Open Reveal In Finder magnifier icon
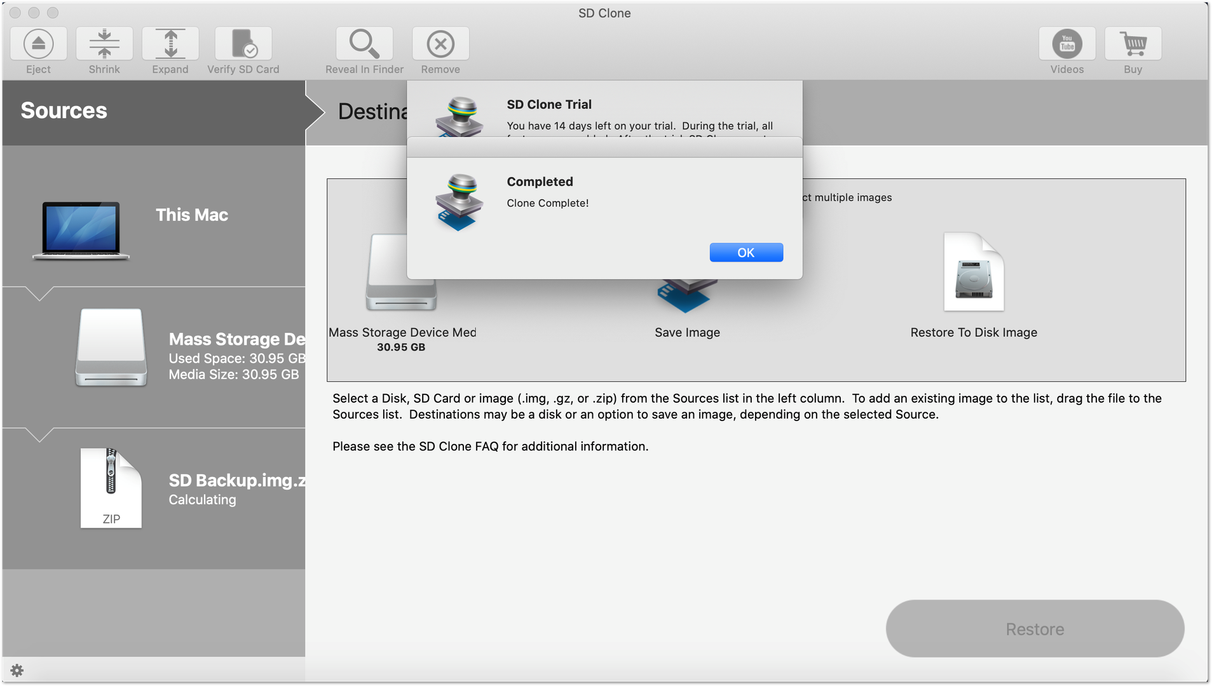Screen dimensions: 1212x686 (364, 44)
